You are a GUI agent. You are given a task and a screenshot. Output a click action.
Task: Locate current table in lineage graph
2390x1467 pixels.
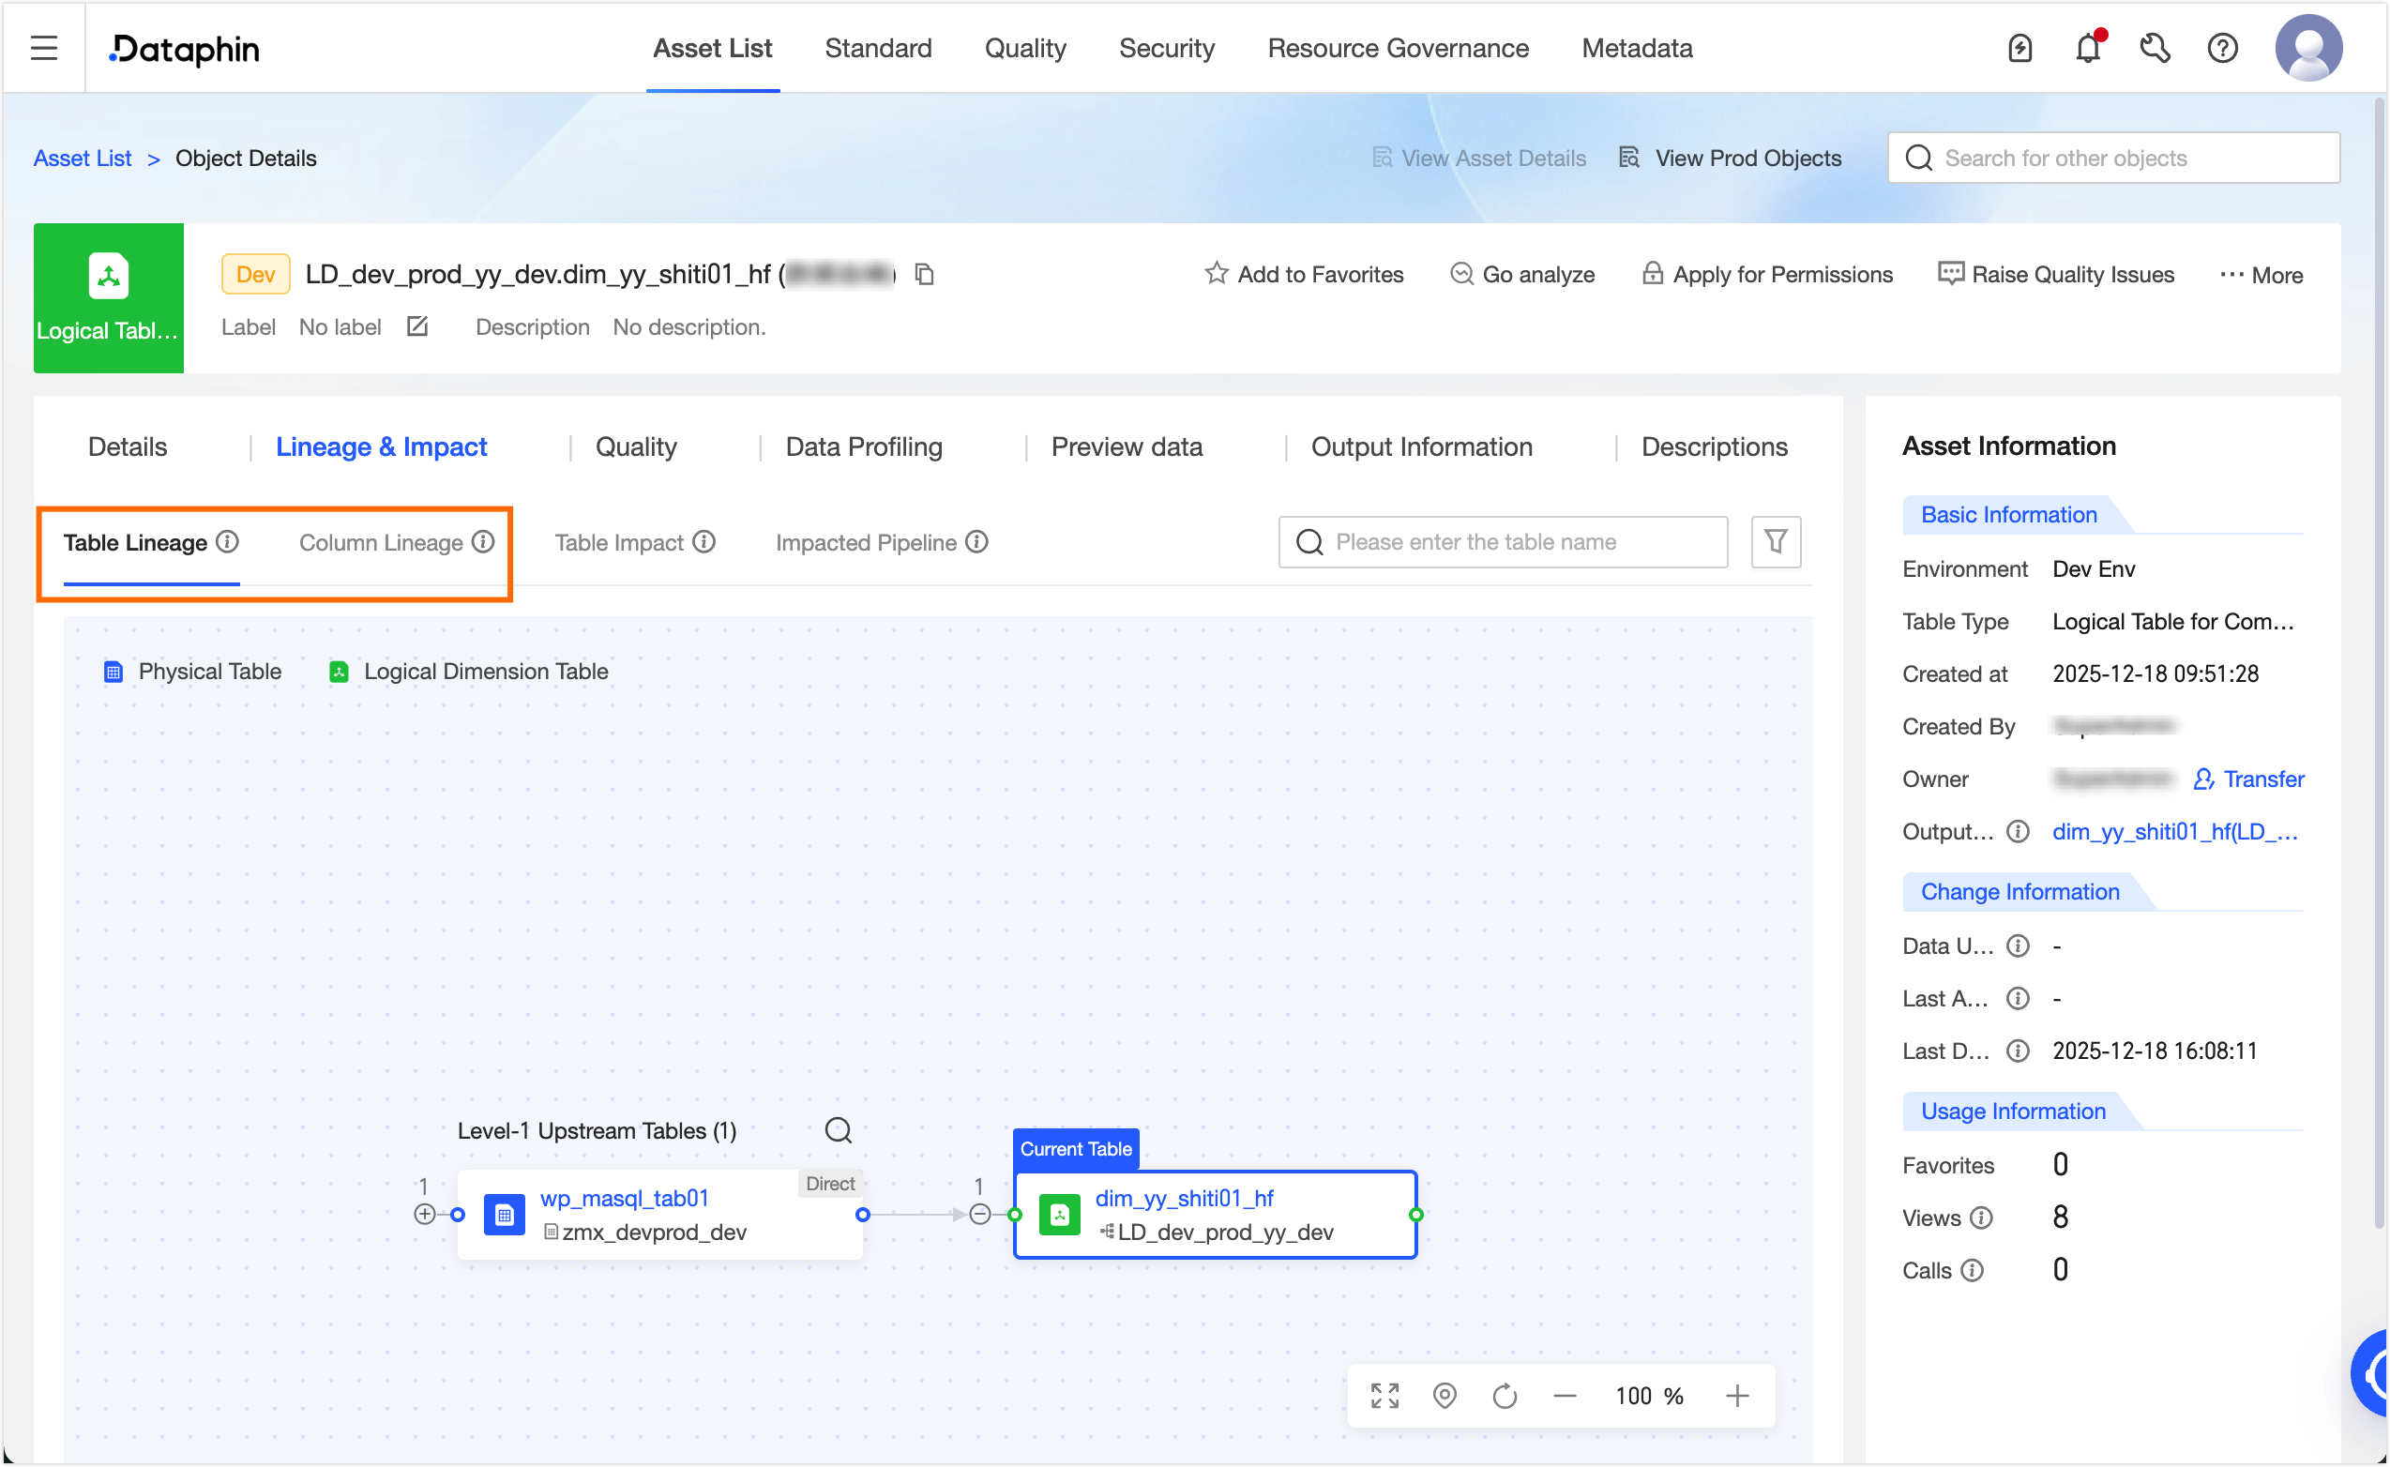pos(1445,1395)
